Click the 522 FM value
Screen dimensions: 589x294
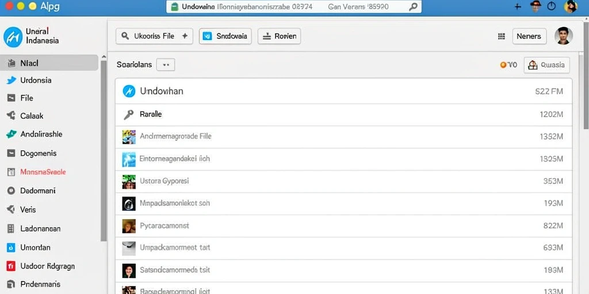coord(549,91)
